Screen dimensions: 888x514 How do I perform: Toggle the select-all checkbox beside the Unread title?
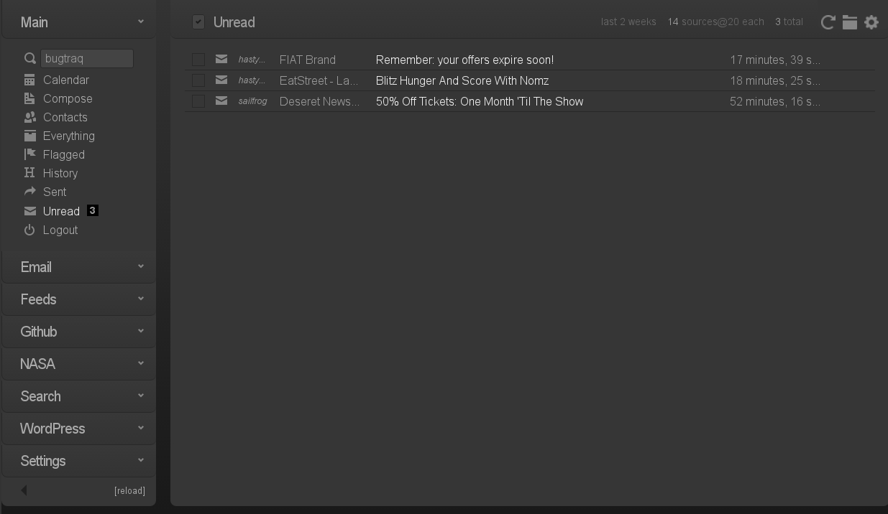point(198,22)
